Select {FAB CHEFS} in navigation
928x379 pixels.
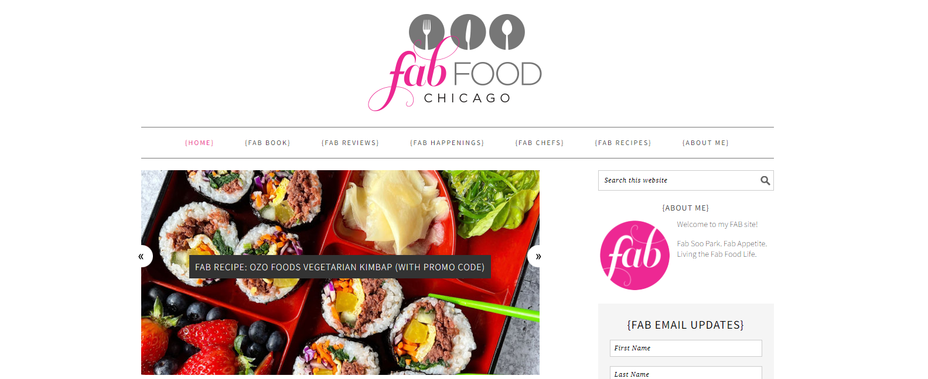click(540, 143)
